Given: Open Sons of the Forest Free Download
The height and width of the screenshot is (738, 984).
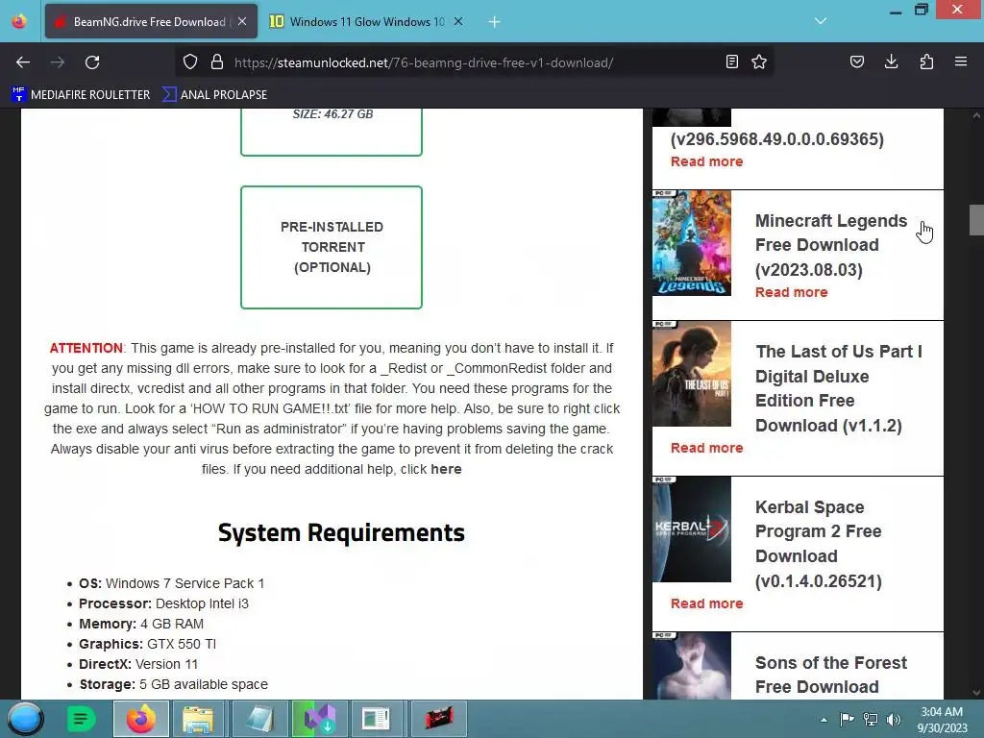Looking at the screenshot, I should [x=831, y=675].
